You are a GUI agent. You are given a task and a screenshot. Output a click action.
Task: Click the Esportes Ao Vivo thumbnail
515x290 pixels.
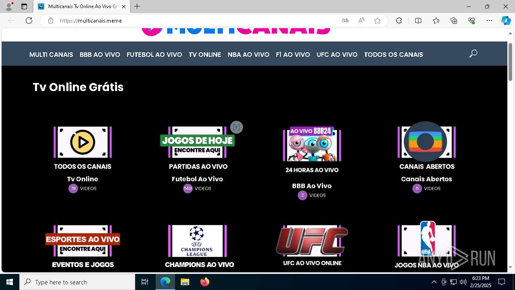coord(82,246)
